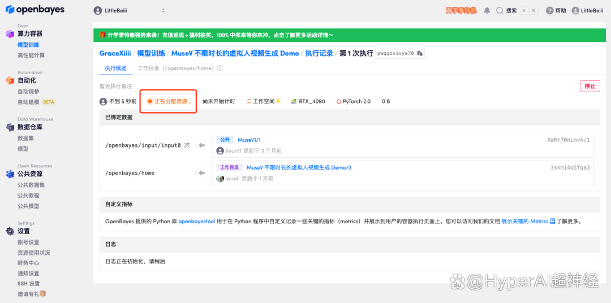Open 通知设置 in the sidebar
The height and width of the screenshot is (303, 611).
28,274
